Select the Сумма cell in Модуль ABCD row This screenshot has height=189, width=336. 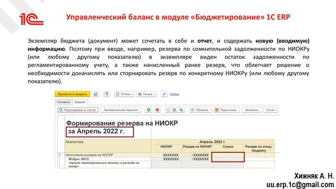point(228,159)
